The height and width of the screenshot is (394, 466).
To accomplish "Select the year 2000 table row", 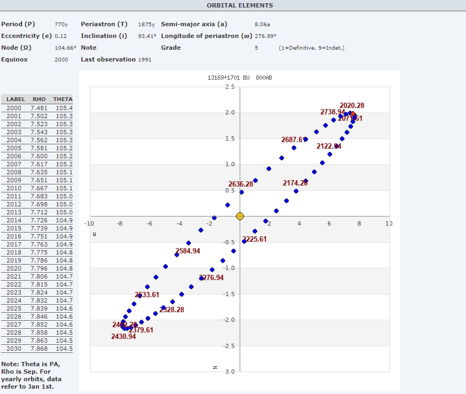I will click(x=37, y=108).
